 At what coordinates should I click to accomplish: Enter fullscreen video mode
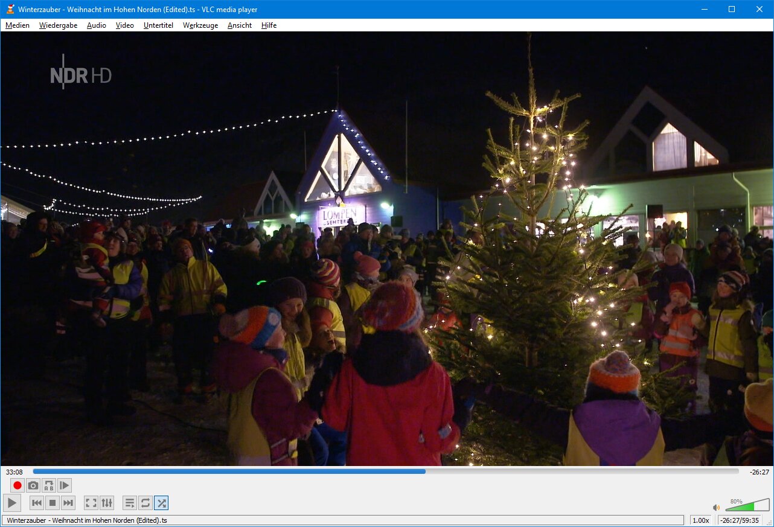tap(91, 503)
